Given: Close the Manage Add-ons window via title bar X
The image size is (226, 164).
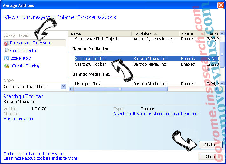Looking at the screenshot, I should pyautogui.click(x=221, y=5).
